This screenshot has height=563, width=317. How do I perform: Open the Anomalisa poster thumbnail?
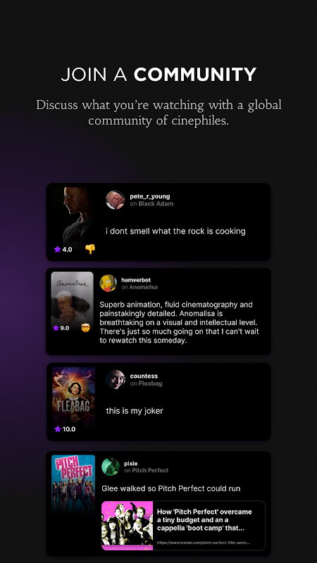click(73, 303)
